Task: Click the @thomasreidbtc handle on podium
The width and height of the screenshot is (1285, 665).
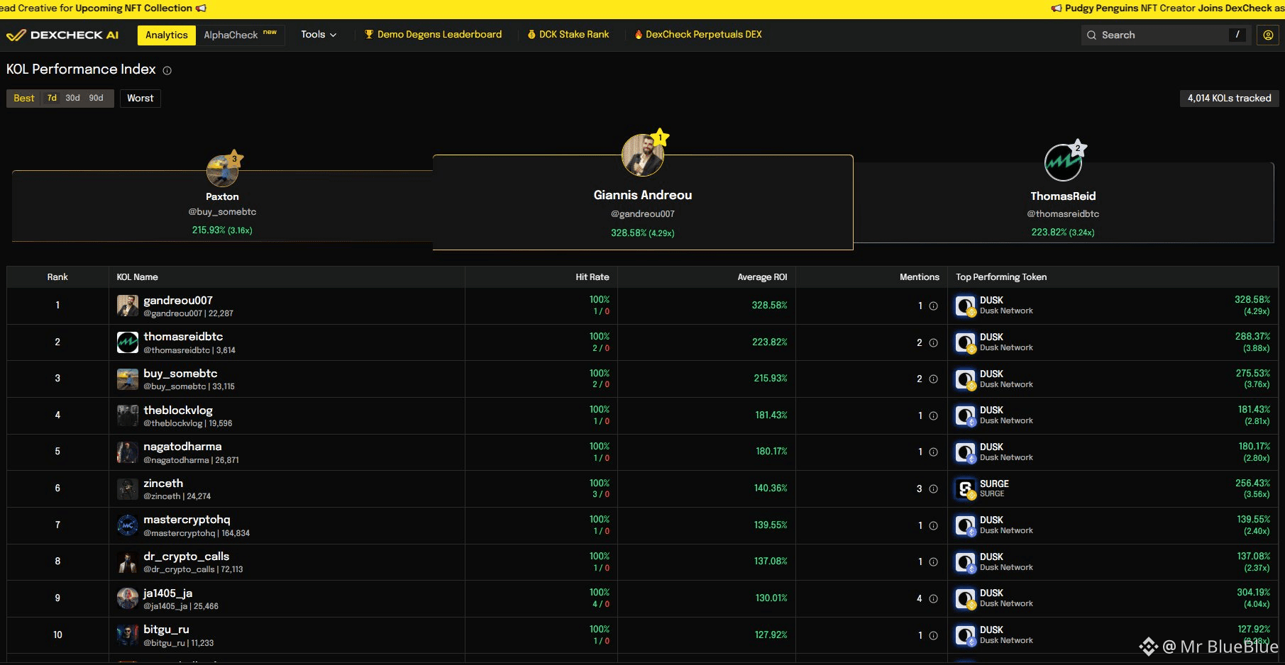Action: pos(1063,214)
